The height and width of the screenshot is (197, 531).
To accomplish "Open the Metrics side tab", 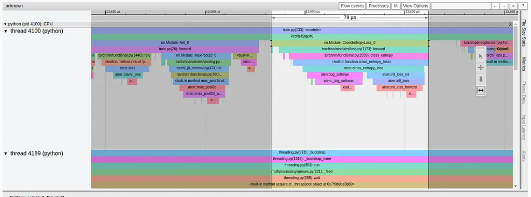I will pos(524,64).
